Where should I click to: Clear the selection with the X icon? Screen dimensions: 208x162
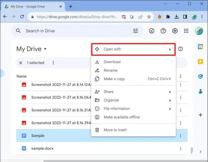pyautogui.click(x=20, y=63)
